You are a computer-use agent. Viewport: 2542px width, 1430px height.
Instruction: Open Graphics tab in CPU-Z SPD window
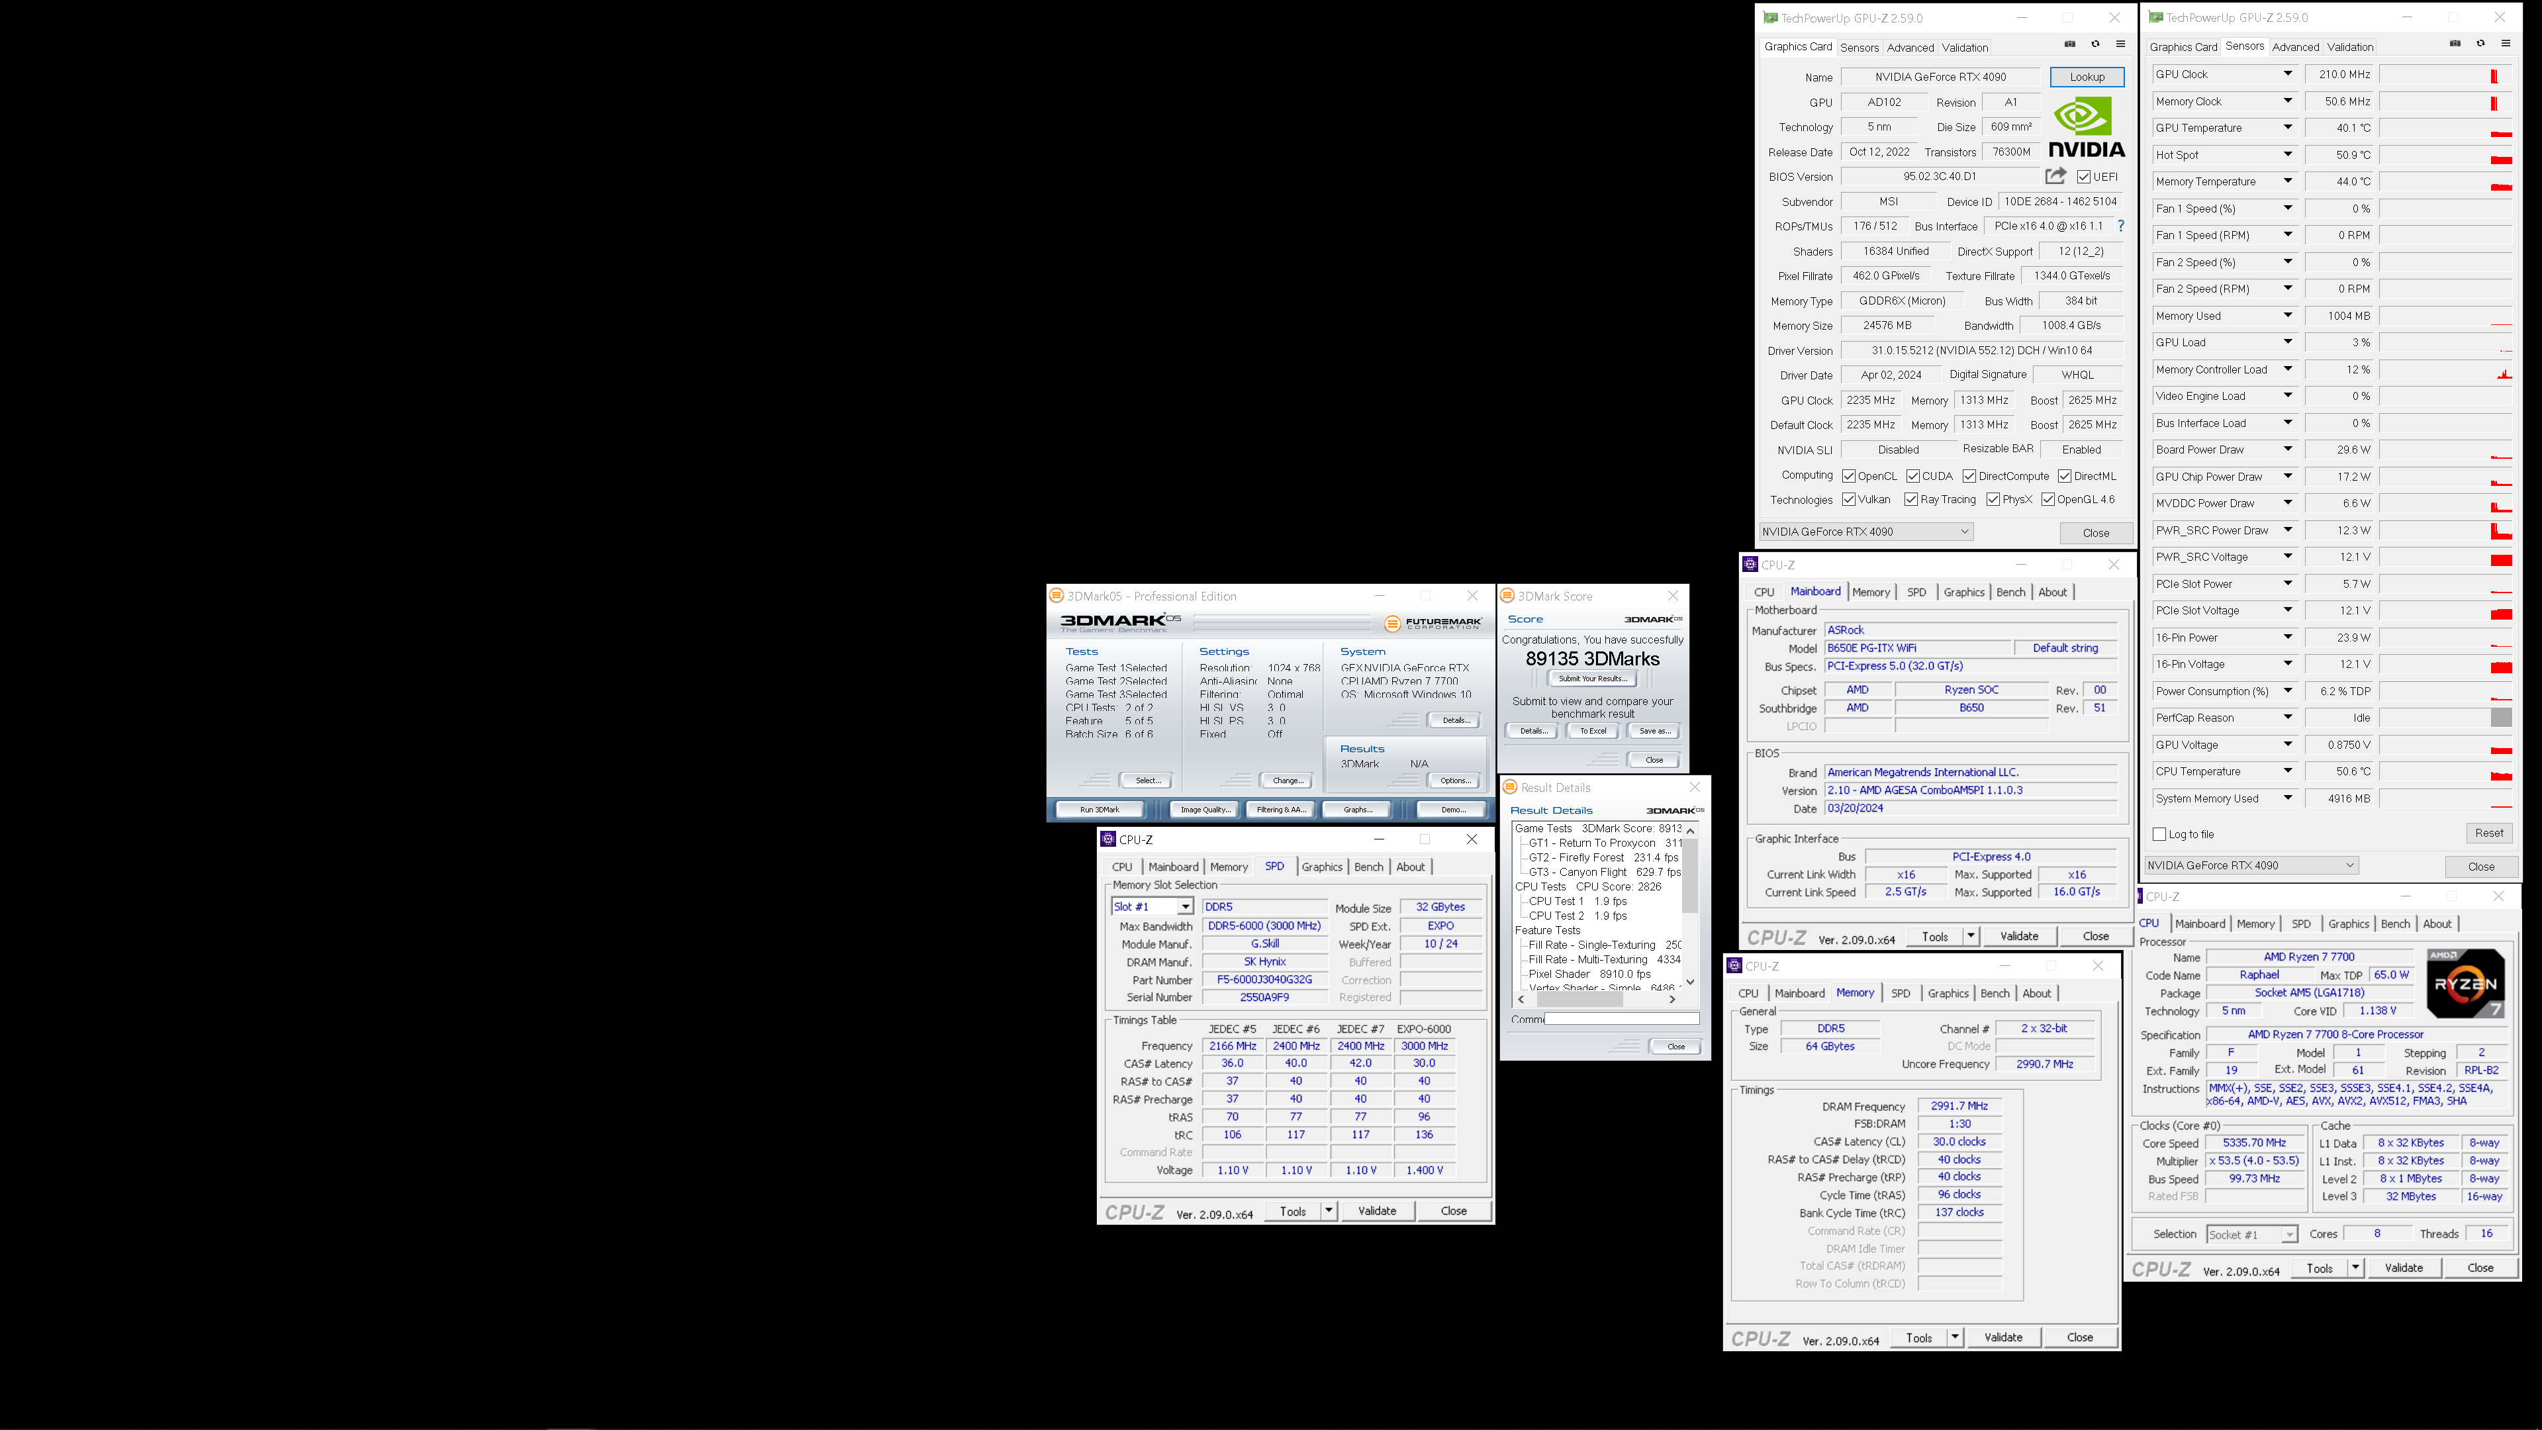[x=1321, y=867]
